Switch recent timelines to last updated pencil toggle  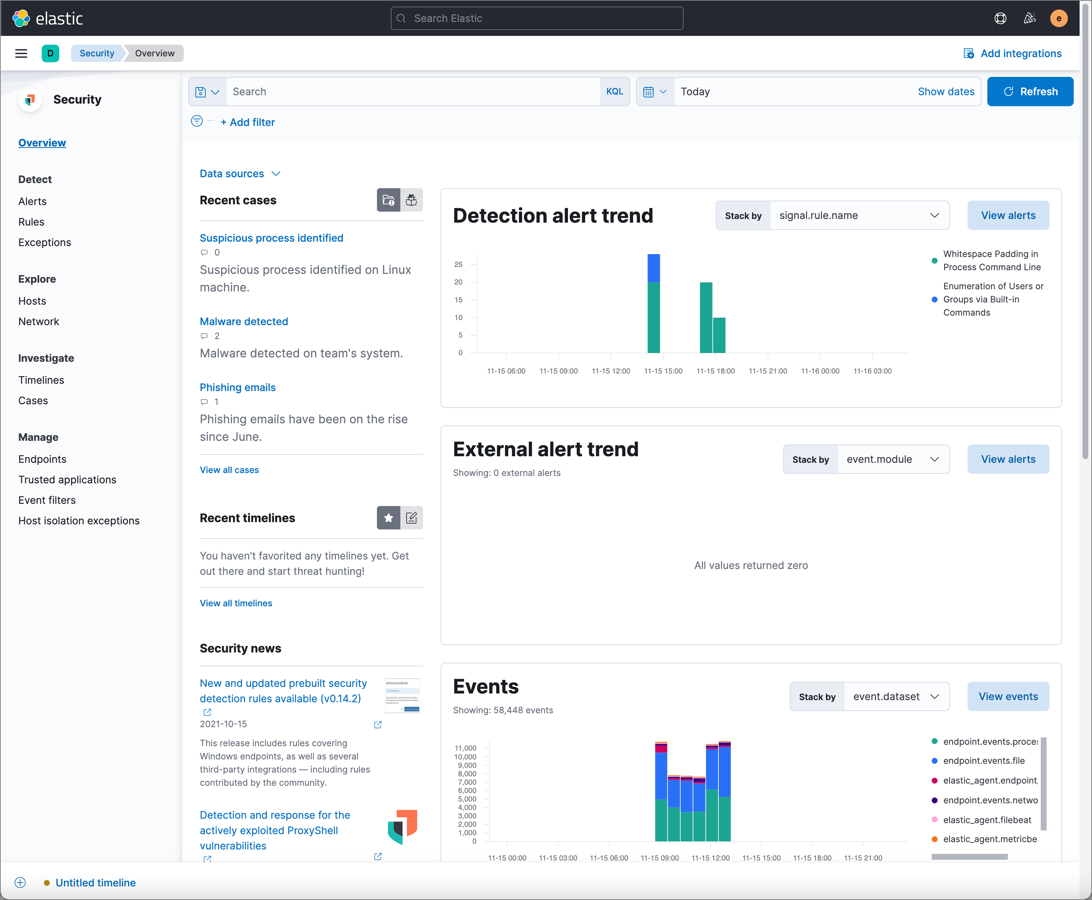(x=411, y=517)
